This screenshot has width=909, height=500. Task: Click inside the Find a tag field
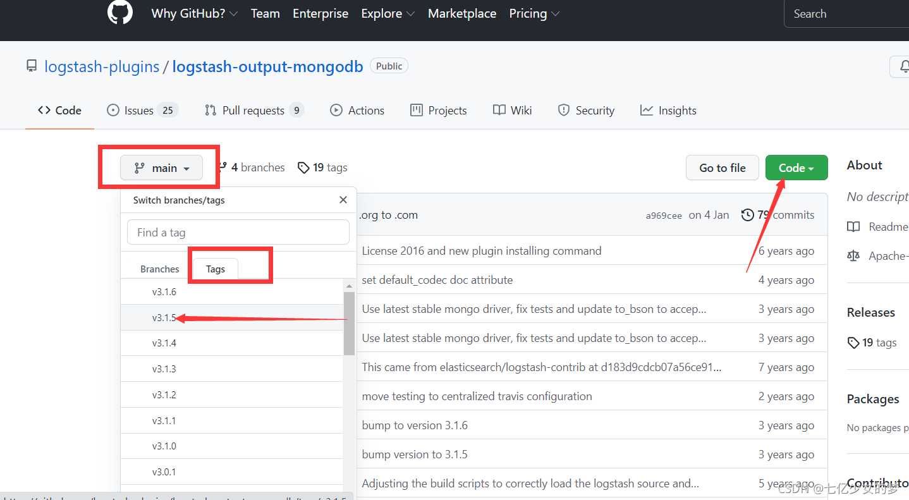click(x=238, y=232)
